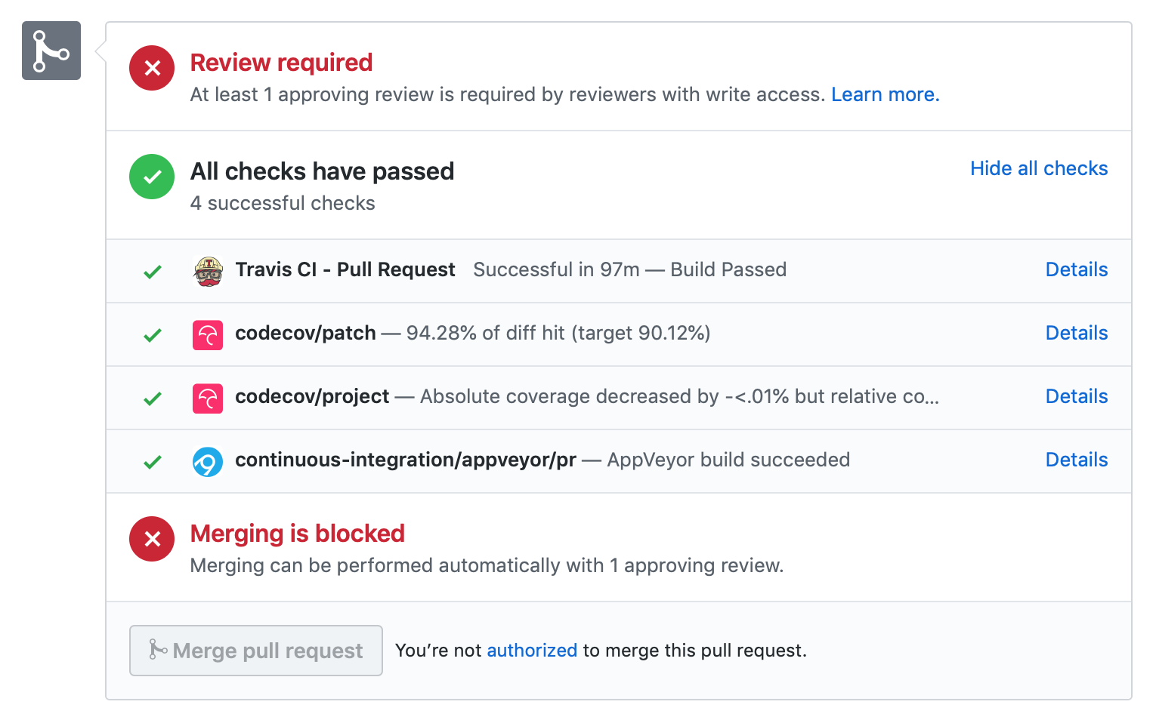Click the authorized link in the merge message
The image size is (1156, 717).
click(x=532, y=650)
